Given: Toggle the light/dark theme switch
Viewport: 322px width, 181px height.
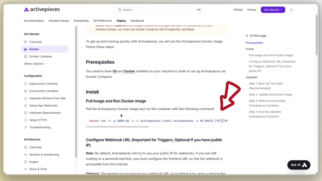Looking at the screenshot, I should (291, 10).
